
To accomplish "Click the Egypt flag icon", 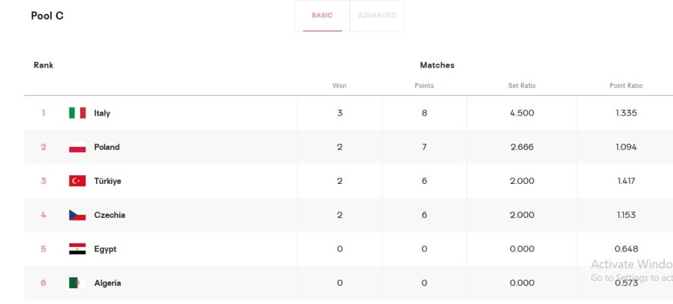I will 77,250.
